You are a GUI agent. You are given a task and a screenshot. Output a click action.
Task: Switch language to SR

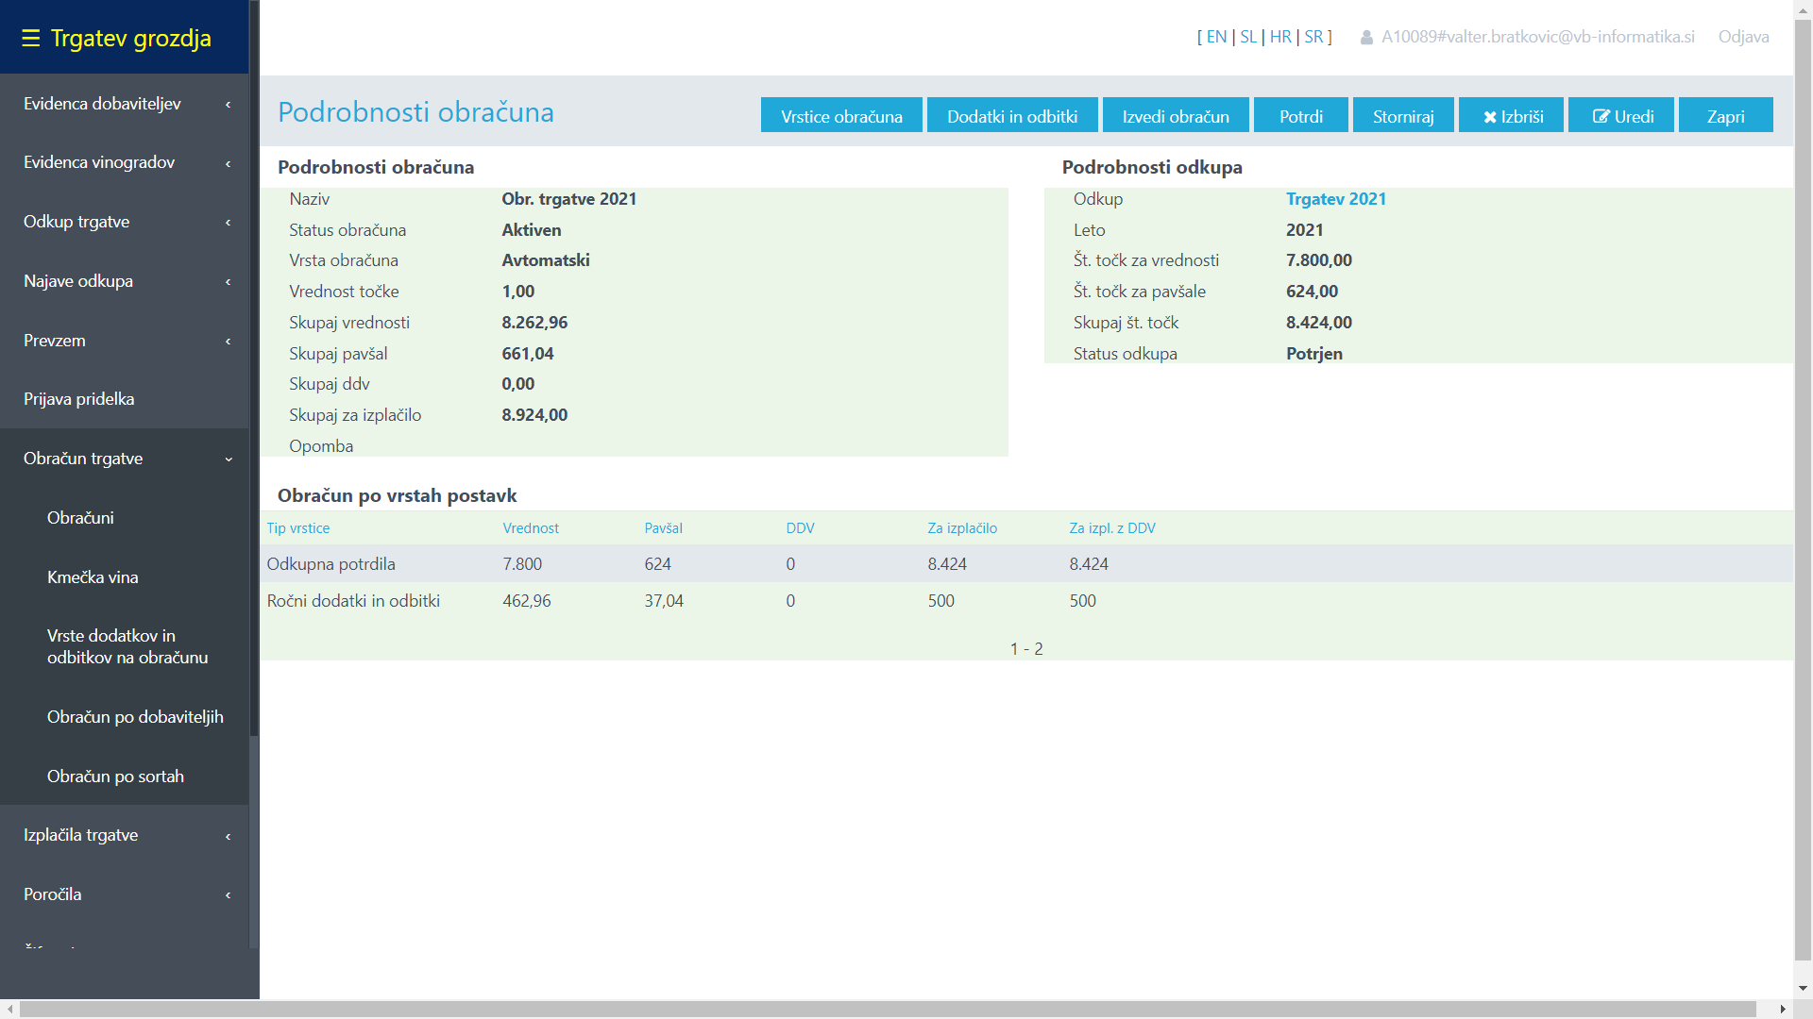(x=1313, y=37)
